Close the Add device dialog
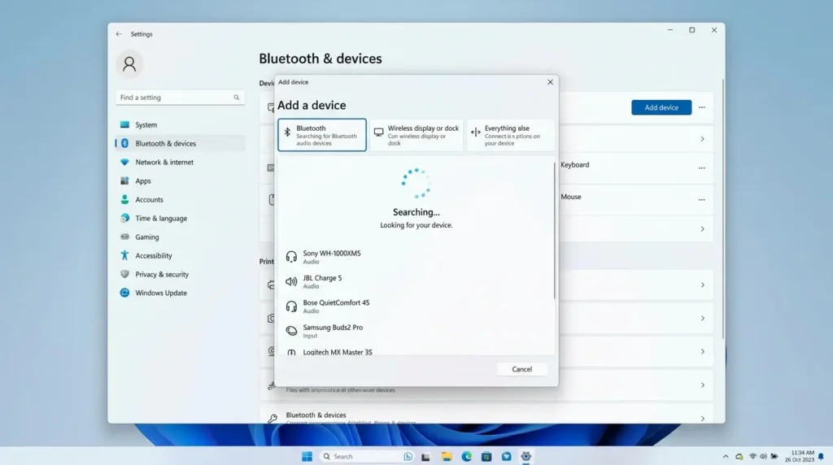The height and width of the screenshot is (465, 833). 551,82
